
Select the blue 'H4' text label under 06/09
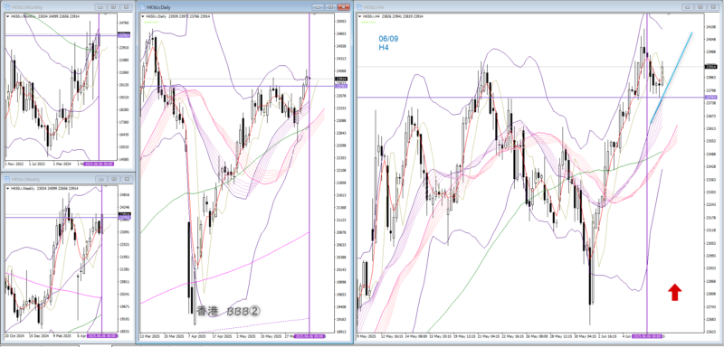(x=383, y=47)
